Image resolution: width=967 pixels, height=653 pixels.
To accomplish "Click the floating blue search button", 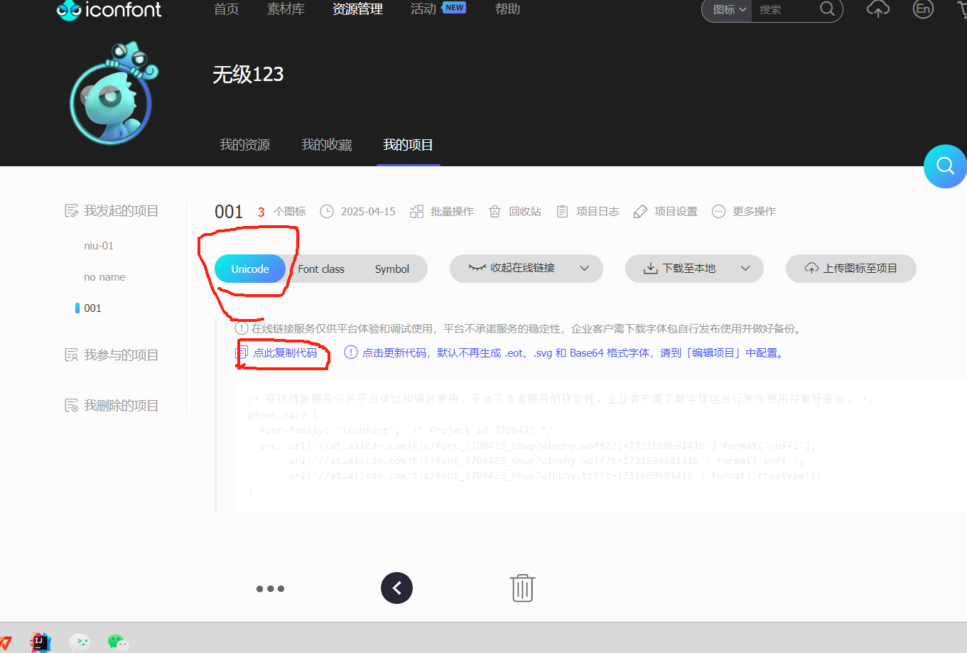I will 945,166.
